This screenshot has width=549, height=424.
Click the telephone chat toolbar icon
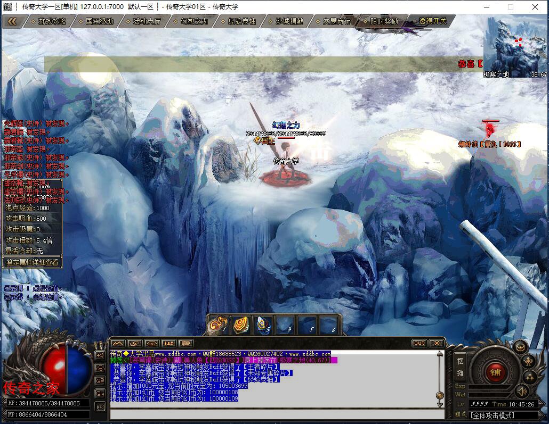coord(151,343)
